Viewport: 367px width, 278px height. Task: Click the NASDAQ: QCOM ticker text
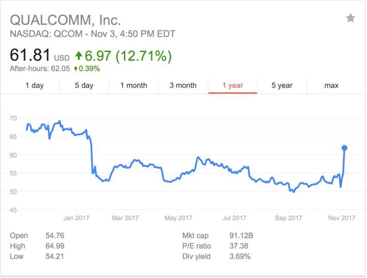[46, 34]
